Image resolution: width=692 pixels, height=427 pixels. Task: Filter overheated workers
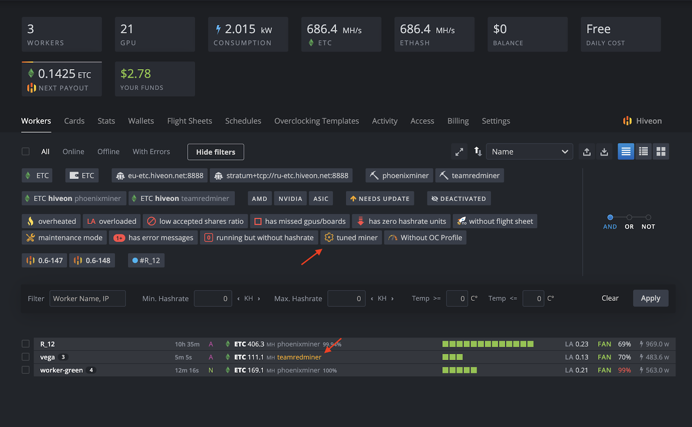point(51,221)
